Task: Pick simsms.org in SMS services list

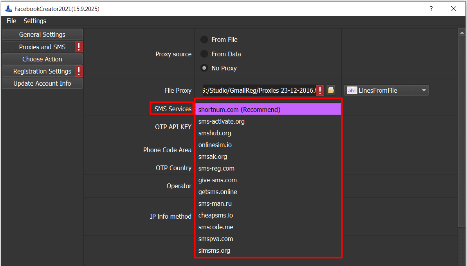Action: point(268,250)
